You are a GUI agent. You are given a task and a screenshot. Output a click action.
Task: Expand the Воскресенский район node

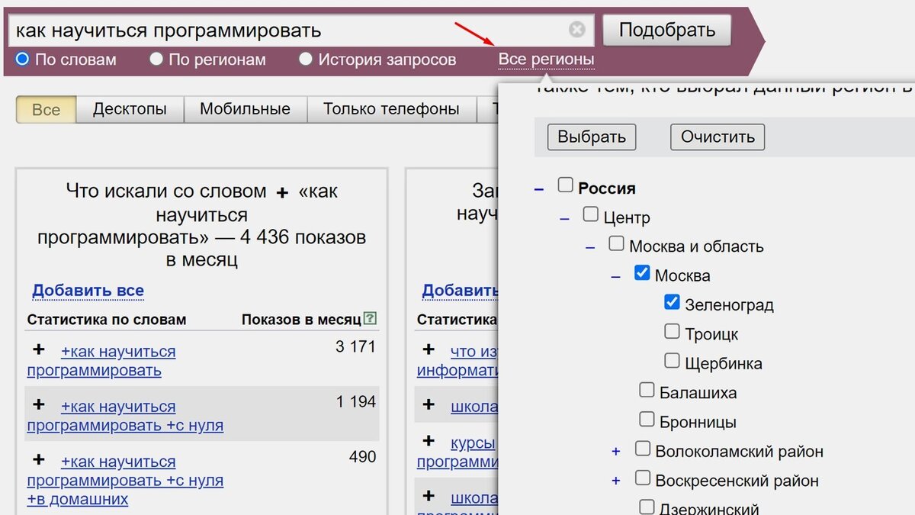click(x=616, y=481)
